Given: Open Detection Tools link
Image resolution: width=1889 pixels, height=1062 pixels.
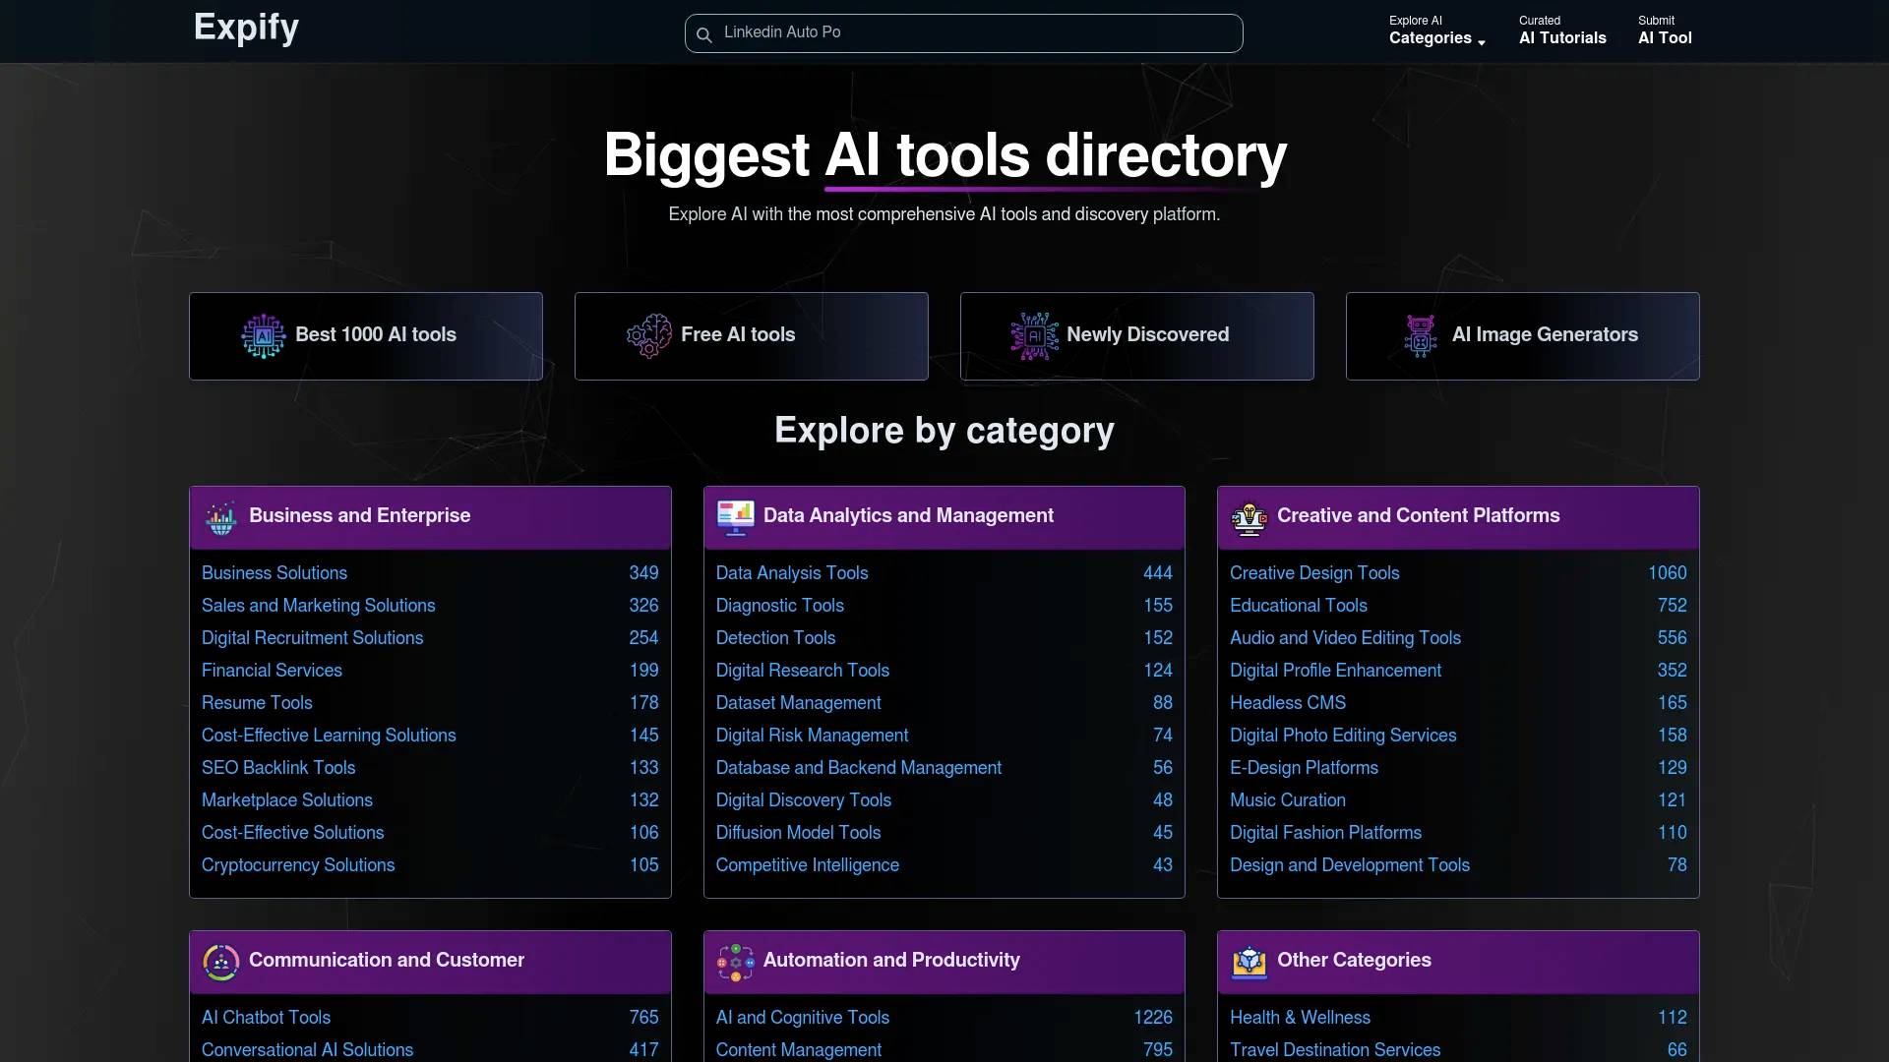Looking at the screenshot, I should 775,637.
